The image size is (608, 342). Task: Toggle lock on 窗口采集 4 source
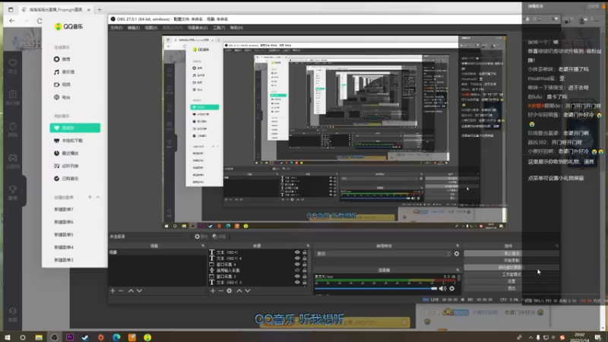pos(305,264)
